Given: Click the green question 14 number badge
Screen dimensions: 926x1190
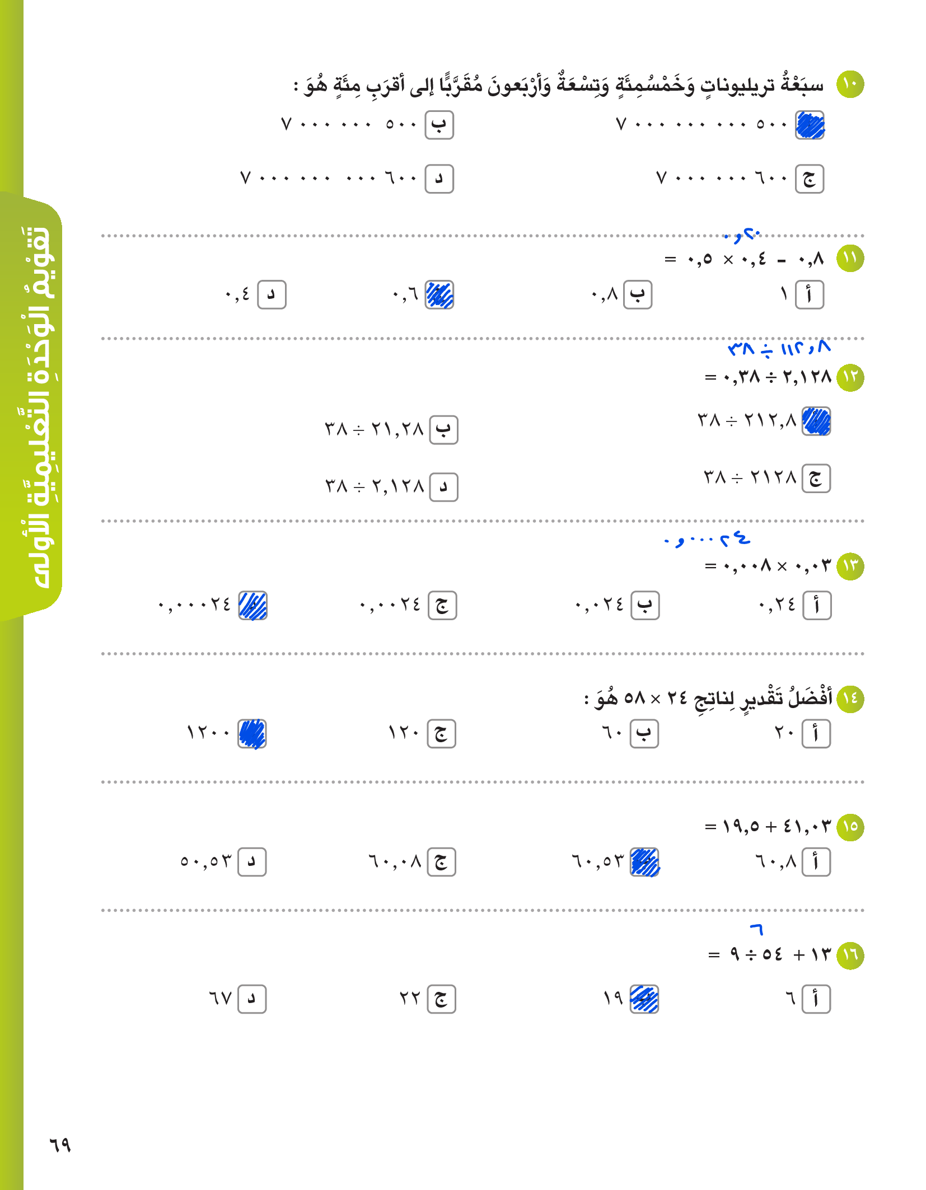Looking at the screenshot, I should pos(850,699).
